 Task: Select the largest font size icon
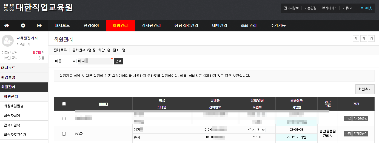[x=371, y=39]
